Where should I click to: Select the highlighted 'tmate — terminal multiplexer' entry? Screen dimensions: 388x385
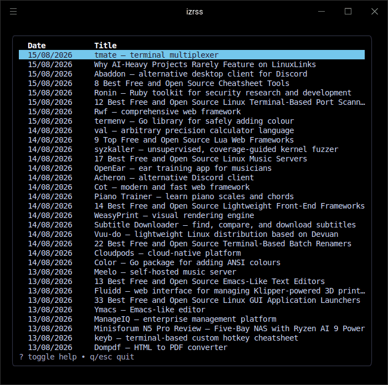point(192,55)
